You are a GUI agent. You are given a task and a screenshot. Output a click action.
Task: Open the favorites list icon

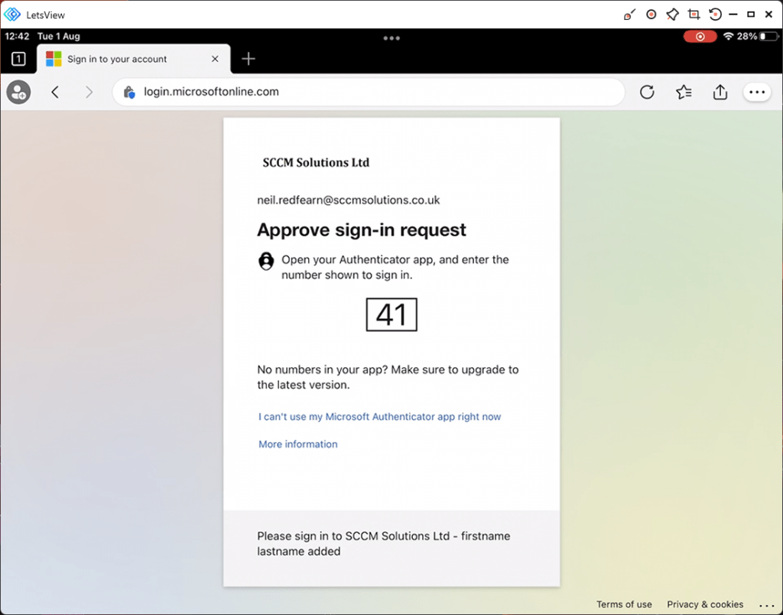click(684, 93)
